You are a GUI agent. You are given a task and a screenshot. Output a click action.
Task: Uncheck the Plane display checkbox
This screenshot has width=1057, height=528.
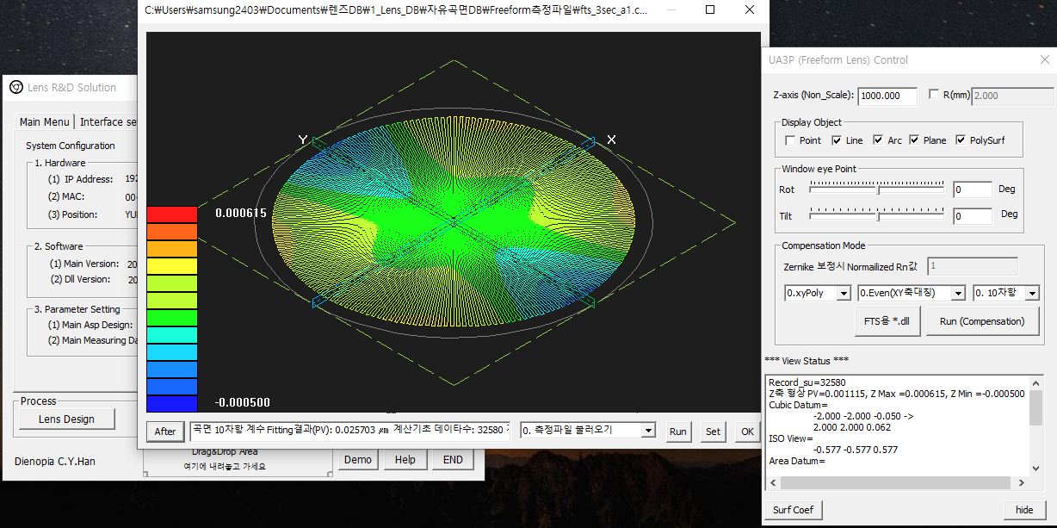[914, 140]
